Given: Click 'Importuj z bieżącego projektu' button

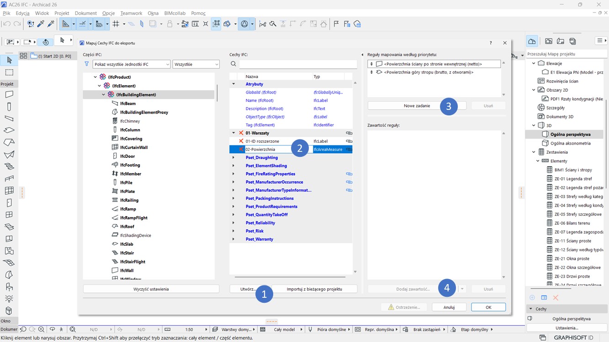Looking at the screenshot, I should point(314,289).
